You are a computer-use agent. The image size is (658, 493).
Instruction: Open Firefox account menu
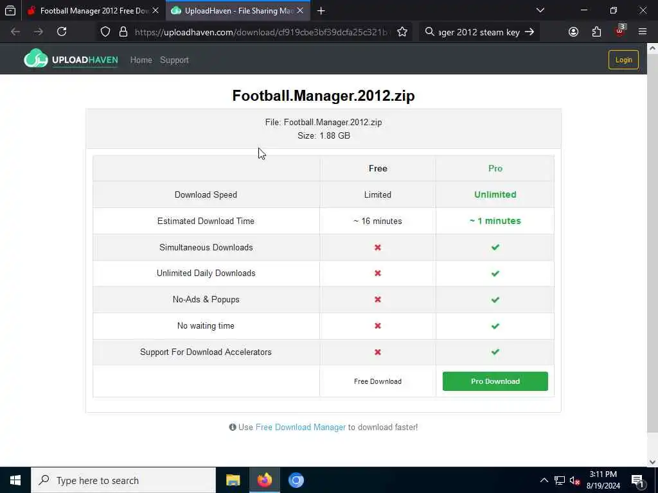pyautogui.click(x=573, y=32)
